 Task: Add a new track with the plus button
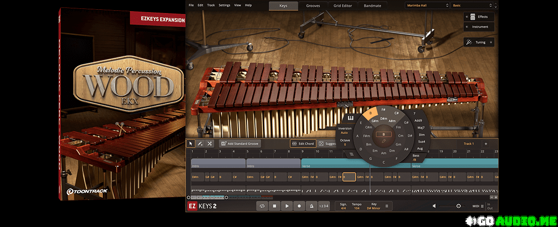click(486, 144)
